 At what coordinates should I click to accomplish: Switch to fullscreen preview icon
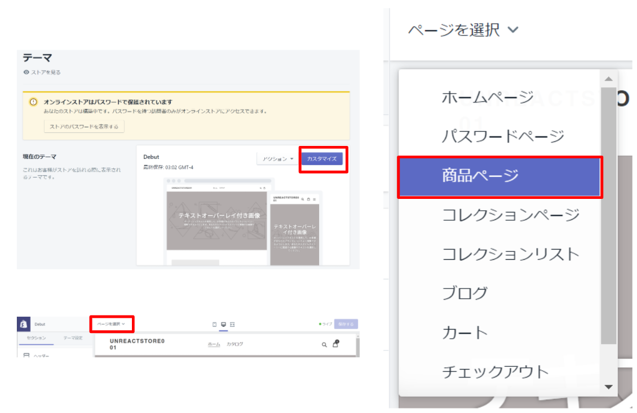(232, 325)
